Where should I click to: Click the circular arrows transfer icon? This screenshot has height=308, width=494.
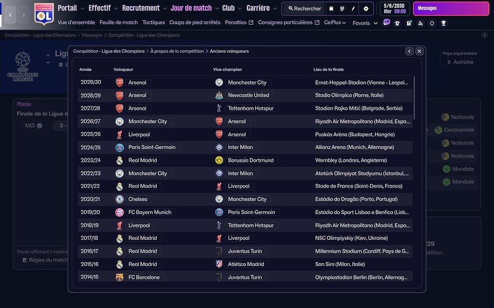[432, 24]
